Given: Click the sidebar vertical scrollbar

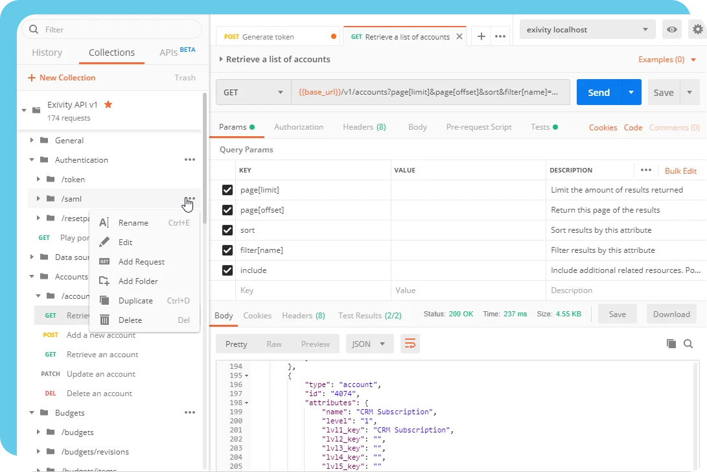Looking at the screenshot, I should pyautogui.click(x=205, y=158).
